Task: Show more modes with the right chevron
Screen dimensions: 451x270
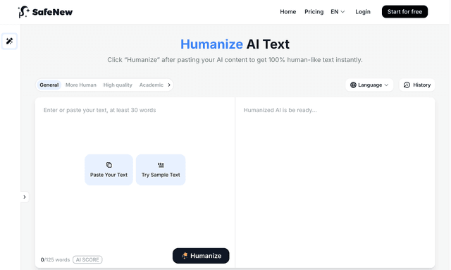Action: [169, 85]
